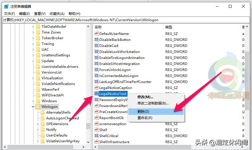This screenshot has width=252, height=150.
Task: Click the ShellCritical value icon
Action: [96, 136]
